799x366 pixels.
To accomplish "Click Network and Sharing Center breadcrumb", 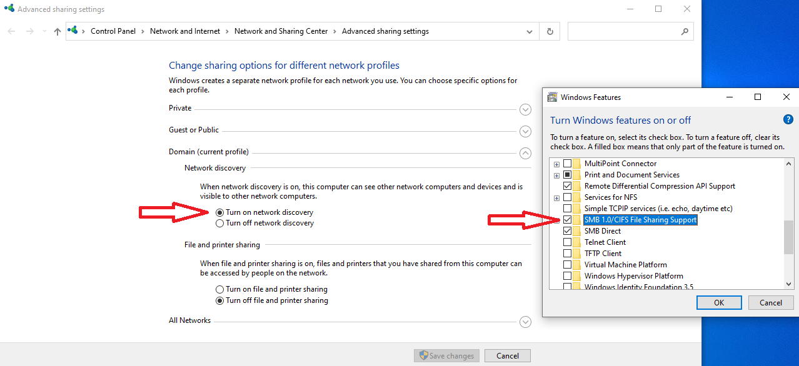I will tap(281, 31).
